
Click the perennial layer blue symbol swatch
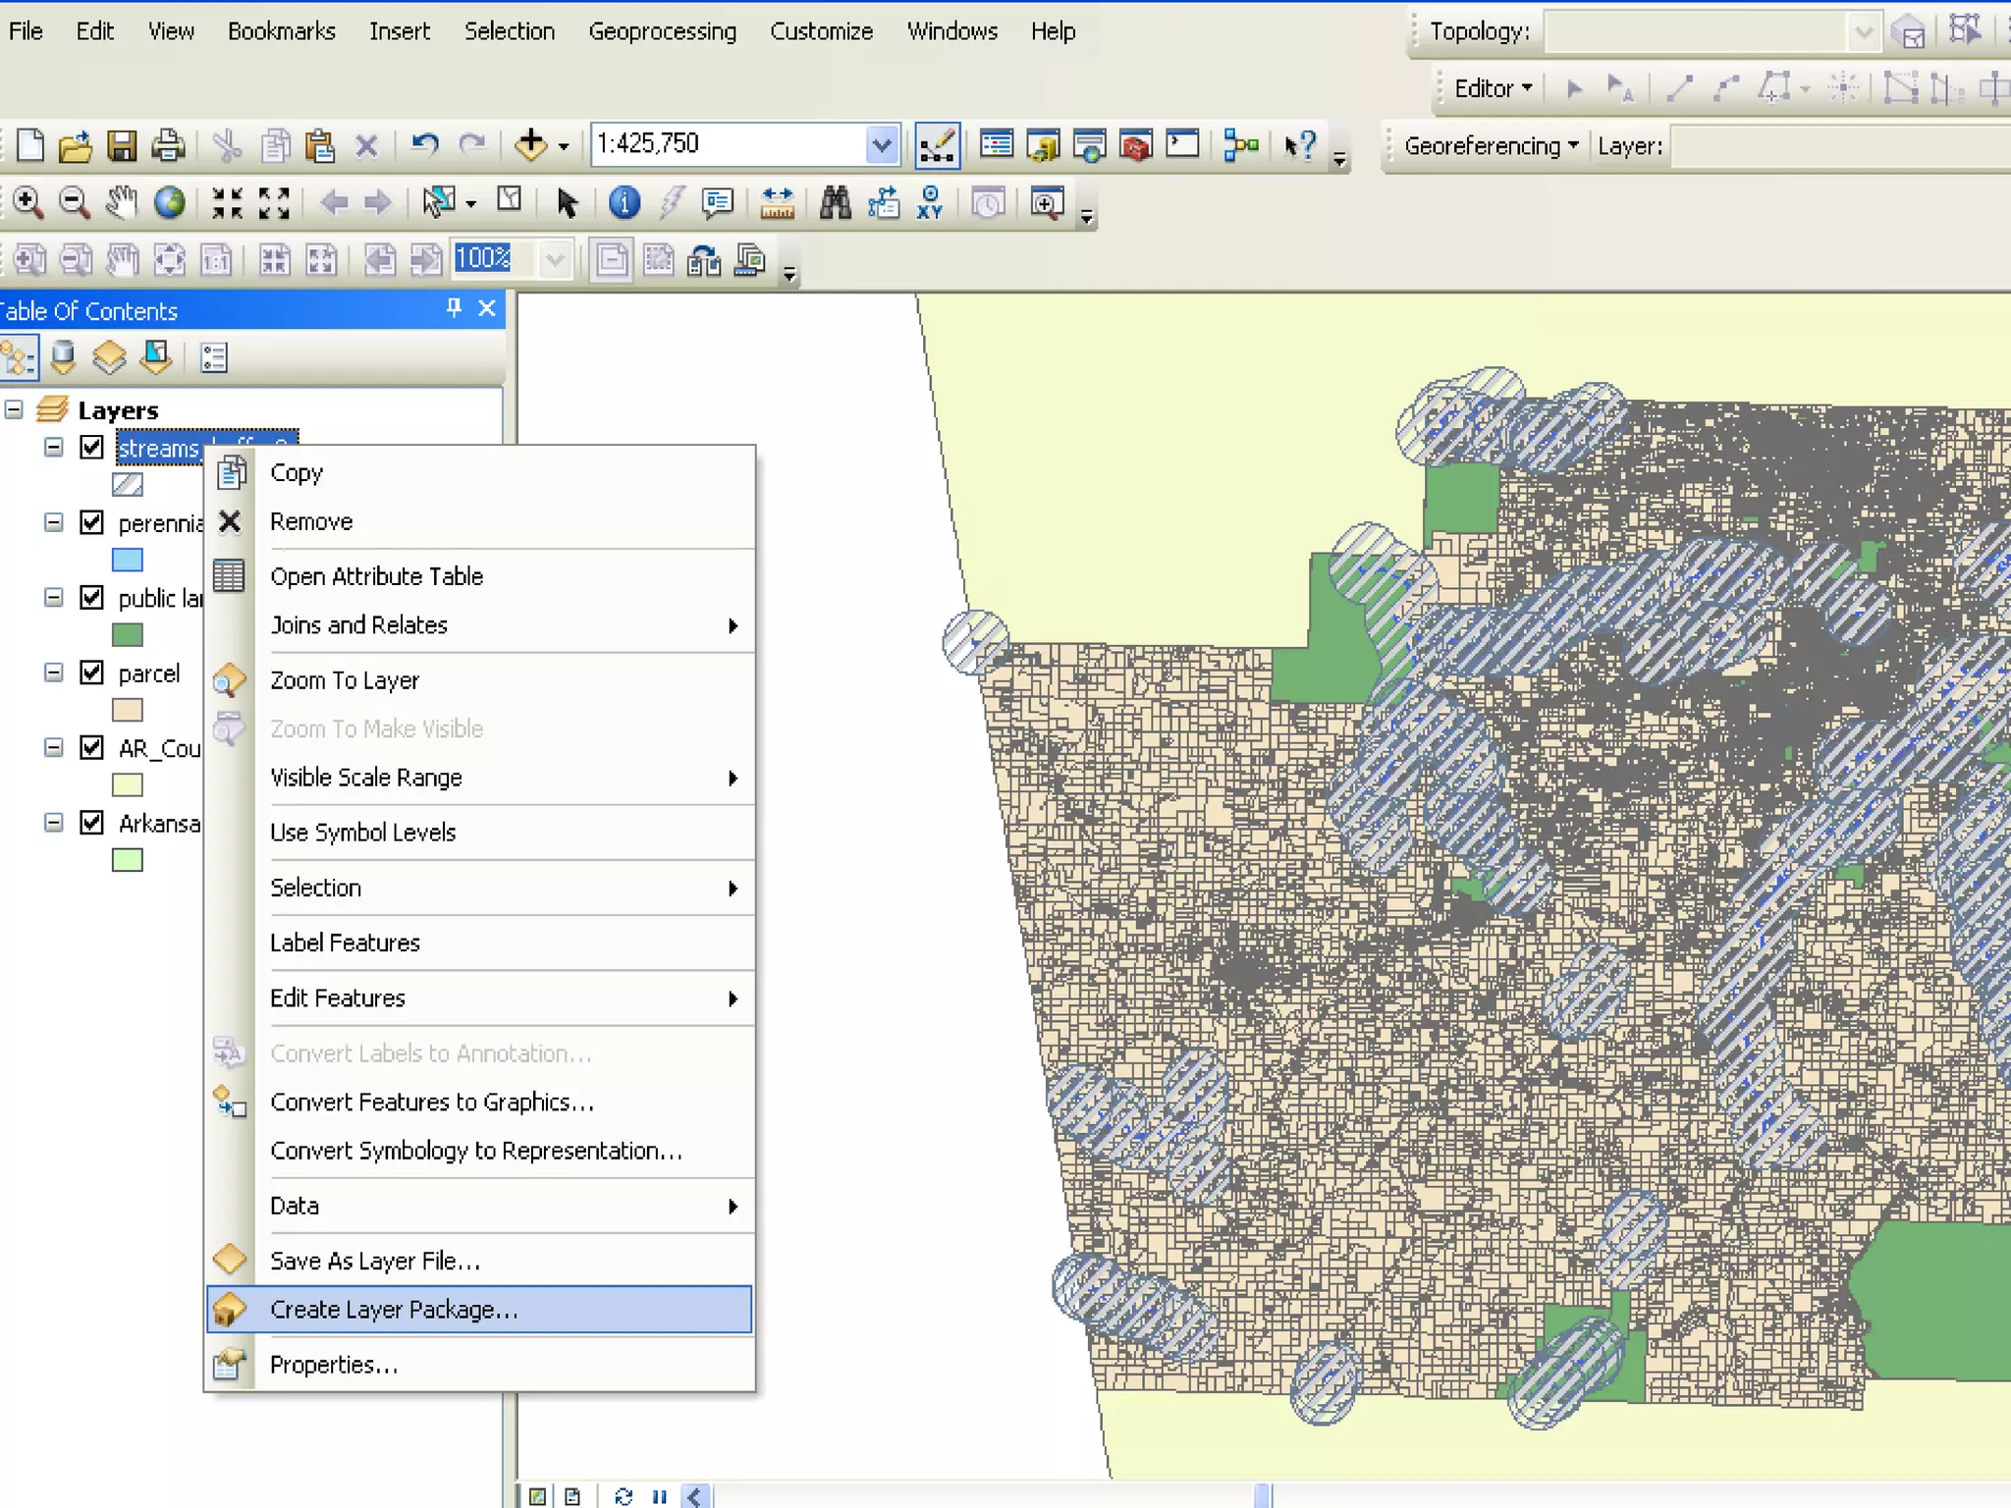(x=128, y=560)
